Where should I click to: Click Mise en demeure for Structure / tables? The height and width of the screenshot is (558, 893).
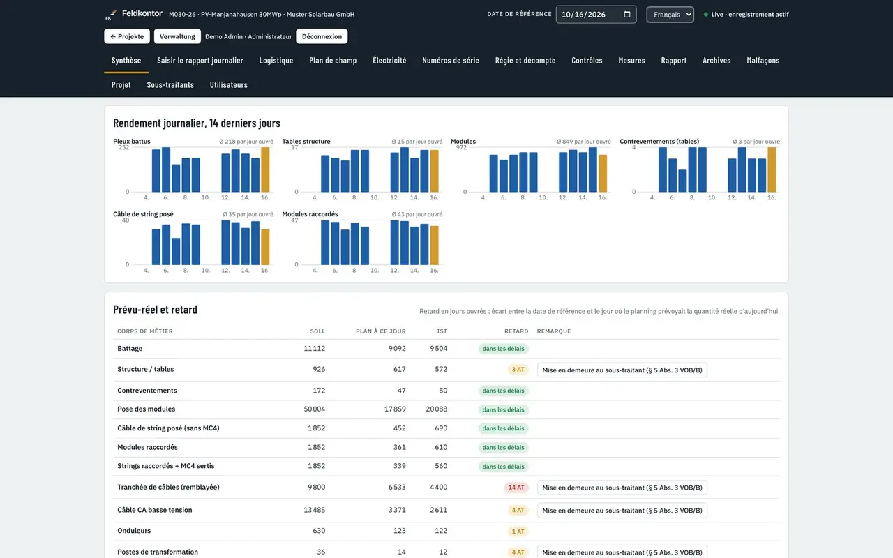click(x=622, y=370)
